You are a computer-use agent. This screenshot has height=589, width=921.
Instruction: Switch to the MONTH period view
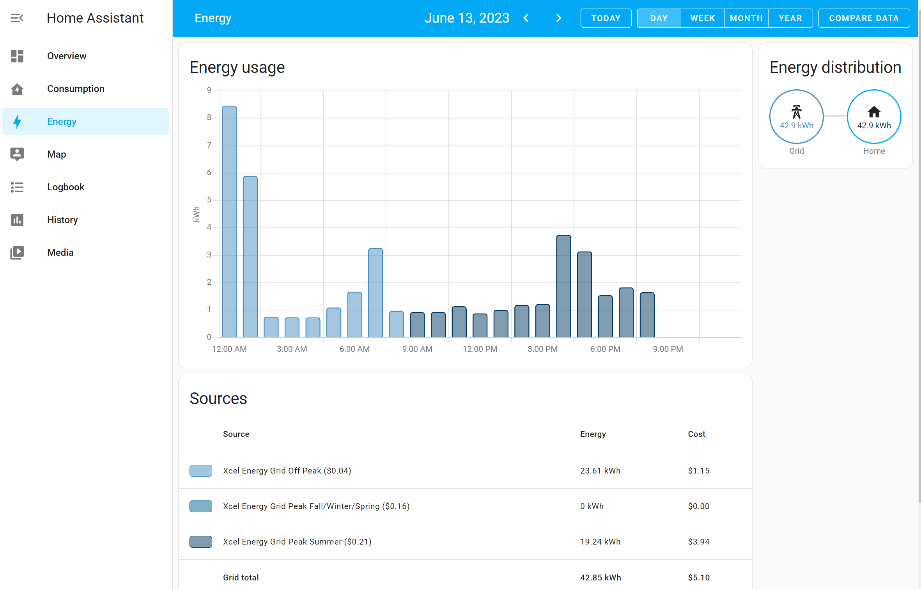pos(746,18)
